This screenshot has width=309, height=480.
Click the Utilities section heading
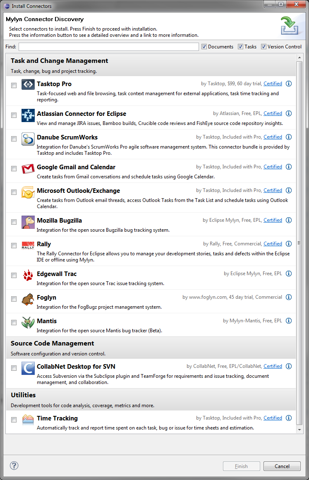click(23, 395)
